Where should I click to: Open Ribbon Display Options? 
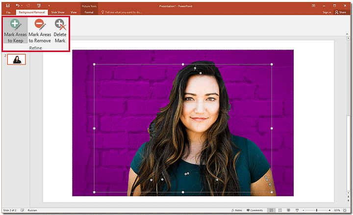click(314, 5)
